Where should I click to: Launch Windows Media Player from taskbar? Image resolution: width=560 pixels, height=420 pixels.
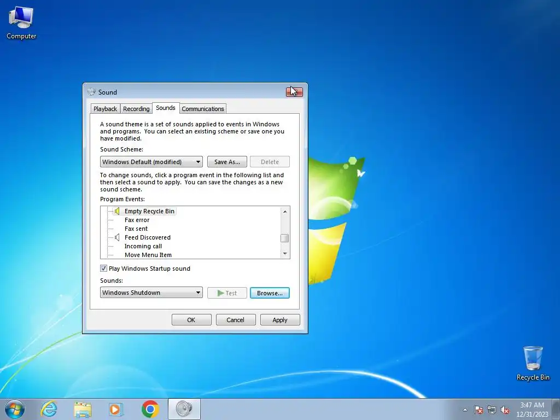116,409
